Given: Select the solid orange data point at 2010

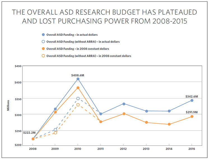Looking at the screenshot, I should (78, 88).
